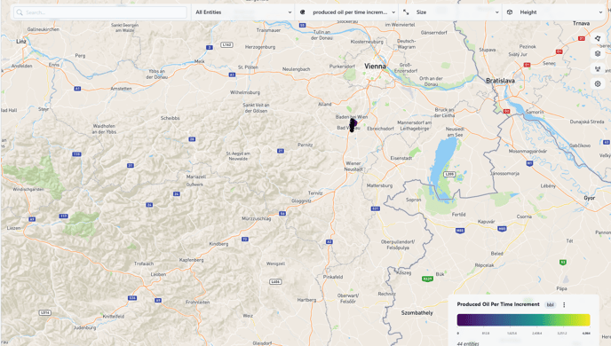The image size is (611, 346).
Task: Expand the Height attribute dropdown
Action: coord(554,12)
